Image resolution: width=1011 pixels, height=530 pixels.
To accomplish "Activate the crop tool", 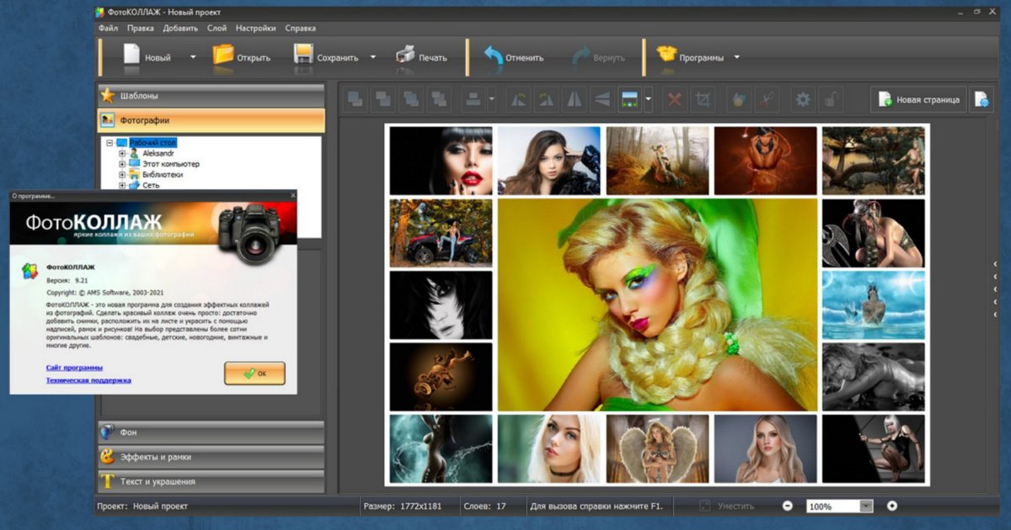I will pyautogui.click(x=703, y=98).
